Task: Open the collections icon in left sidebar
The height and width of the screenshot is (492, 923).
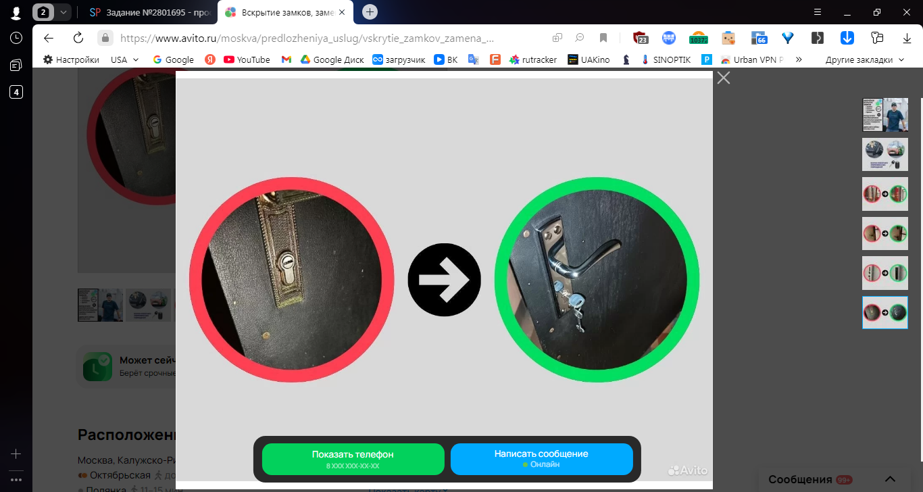Action: click(16, 65)
